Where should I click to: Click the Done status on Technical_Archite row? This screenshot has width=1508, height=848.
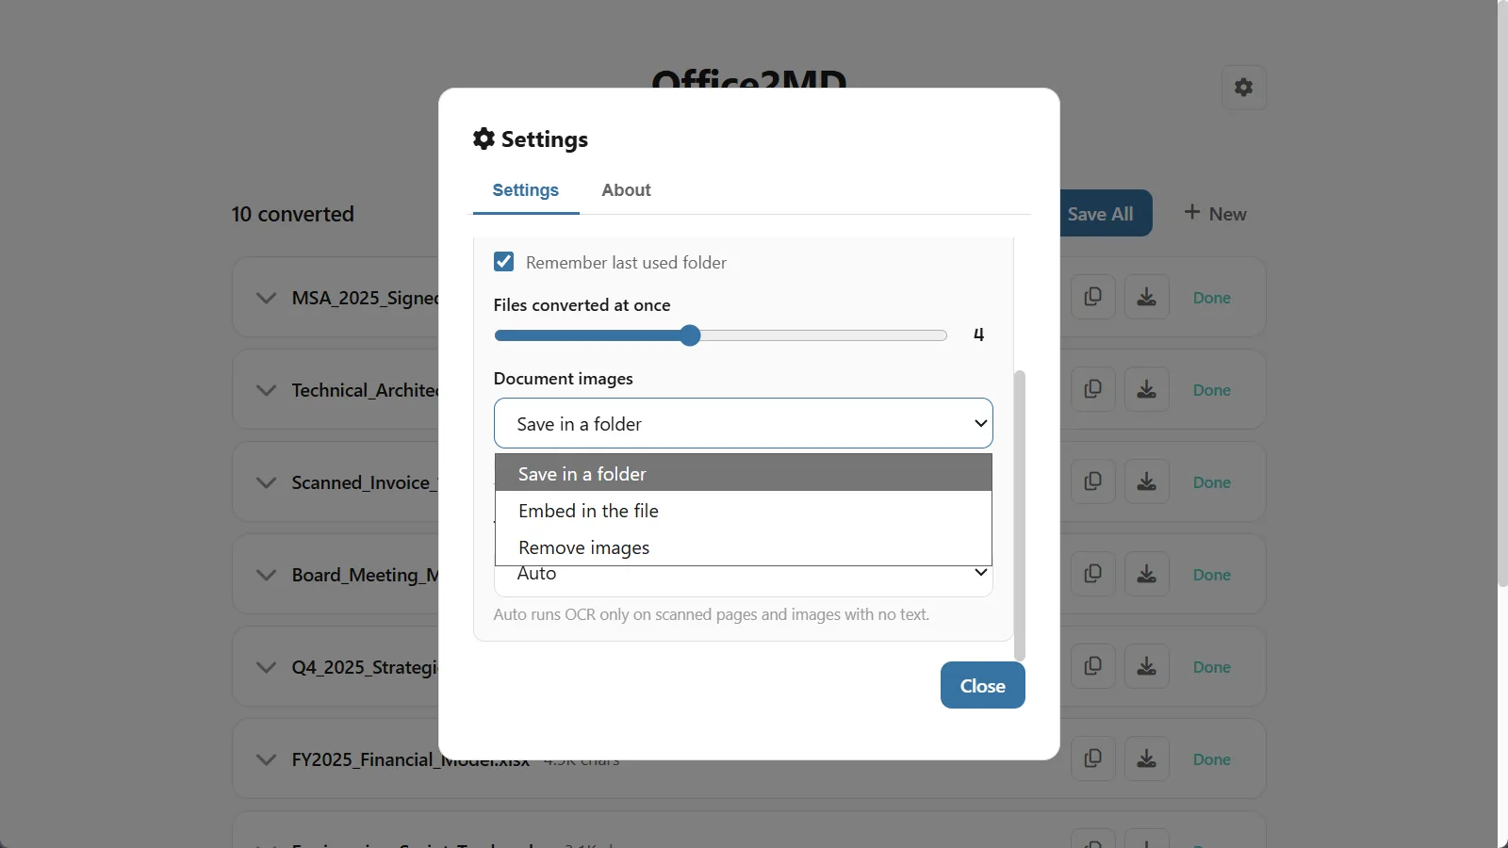(x=1212, y=390)
